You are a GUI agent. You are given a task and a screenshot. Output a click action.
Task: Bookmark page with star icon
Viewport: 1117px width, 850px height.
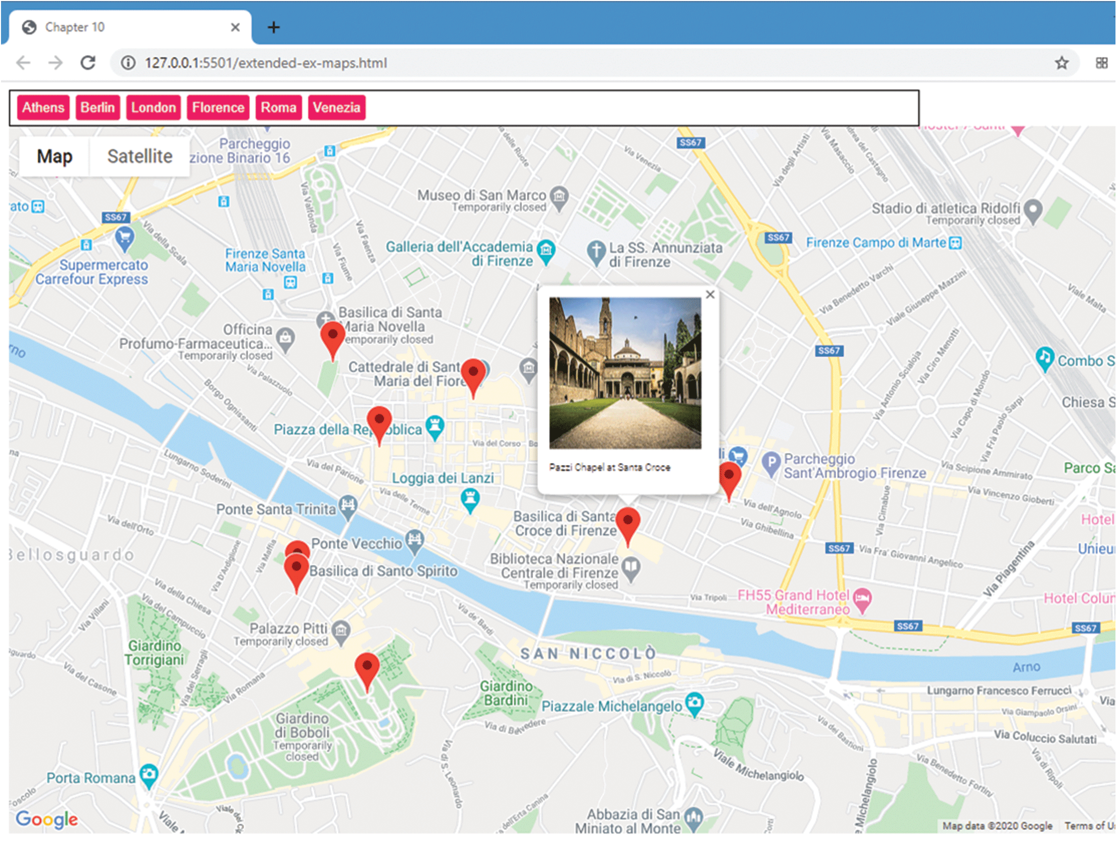pos(1061,63)
